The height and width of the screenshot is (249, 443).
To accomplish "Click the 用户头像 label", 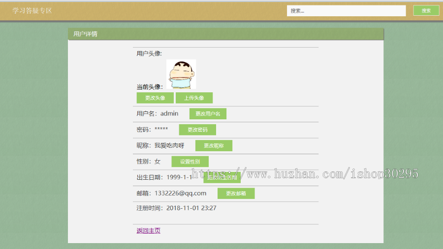I will click(149, 54).
